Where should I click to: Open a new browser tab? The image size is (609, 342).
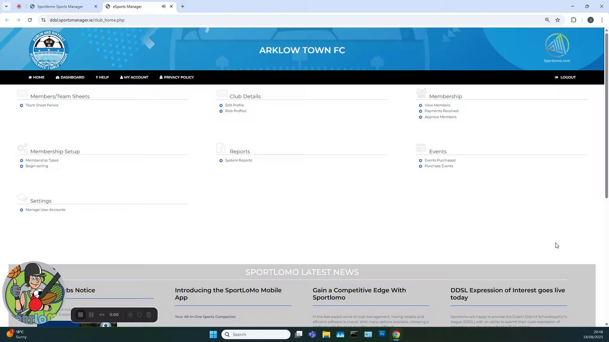coord(183,7)
